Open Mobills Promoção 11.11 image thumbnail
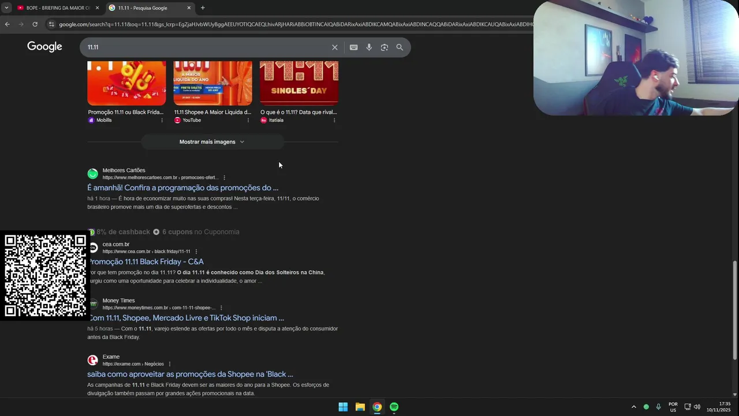Screen dimensions: 739x416 [x=126, y=83]
